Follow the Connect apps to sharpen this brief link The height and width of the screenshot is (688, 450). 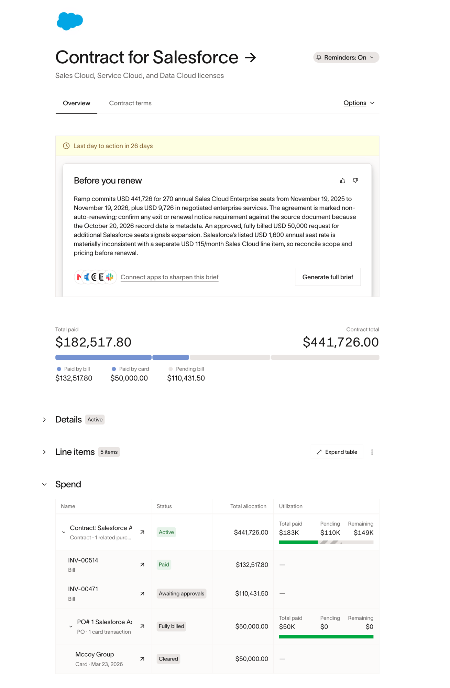[x=169, y=277]
